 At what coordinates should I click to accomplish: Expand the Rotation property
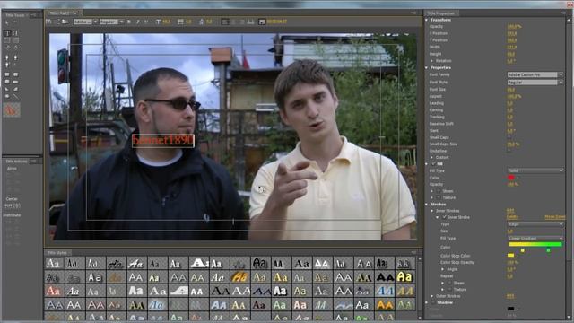pyautogui.click(x=432, y=61)
